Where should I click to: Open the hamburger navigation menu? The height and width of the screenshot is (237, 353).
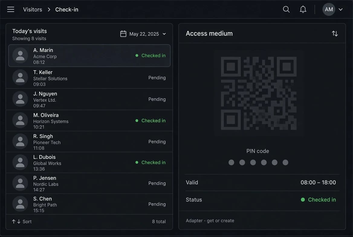point(11,9)
